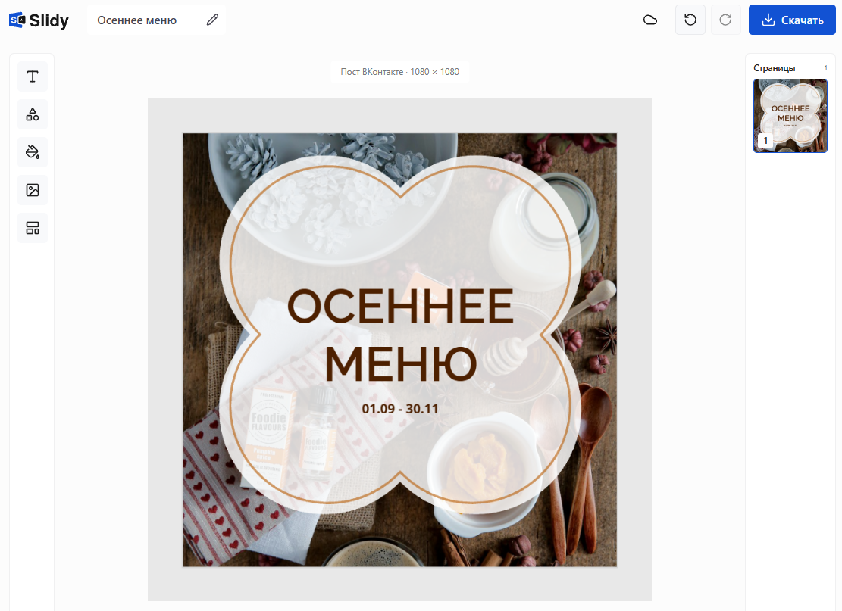
Task: Open the Shapes tool panel
Action: [33, 114]
